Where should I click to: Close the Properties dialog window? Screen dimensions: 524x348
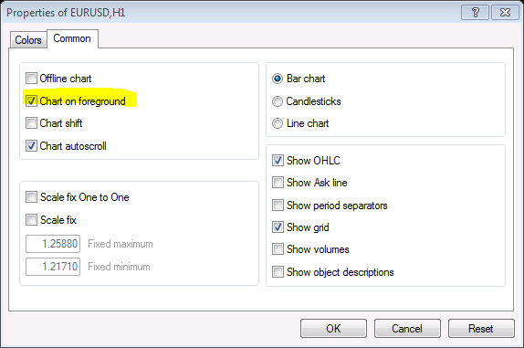505,13
